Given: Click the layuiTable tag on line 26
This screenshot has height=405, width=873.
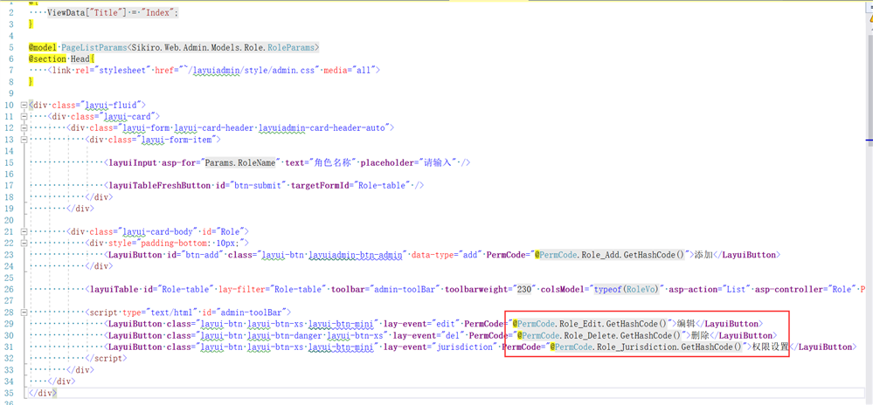Looking at the screenshot, I should (115, 289).
